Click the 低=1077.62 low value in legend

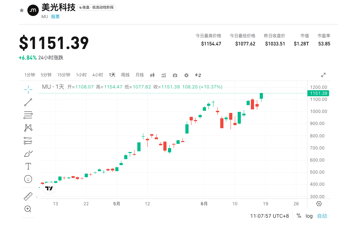[138, 87]
